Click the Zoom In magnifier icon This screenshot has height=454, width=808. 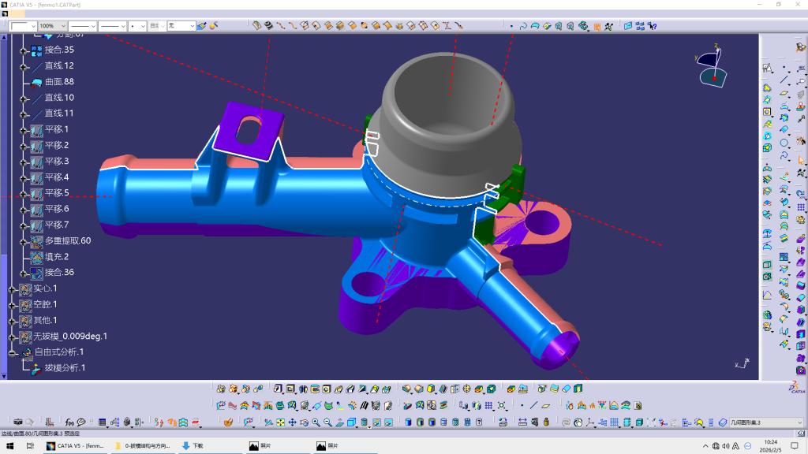(316, 422)
